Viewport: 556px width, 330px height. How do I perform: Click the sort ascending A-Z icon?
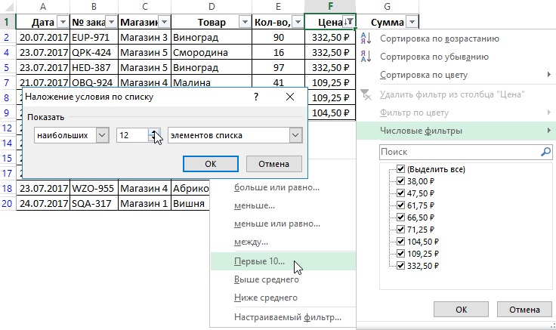[366, 39]
